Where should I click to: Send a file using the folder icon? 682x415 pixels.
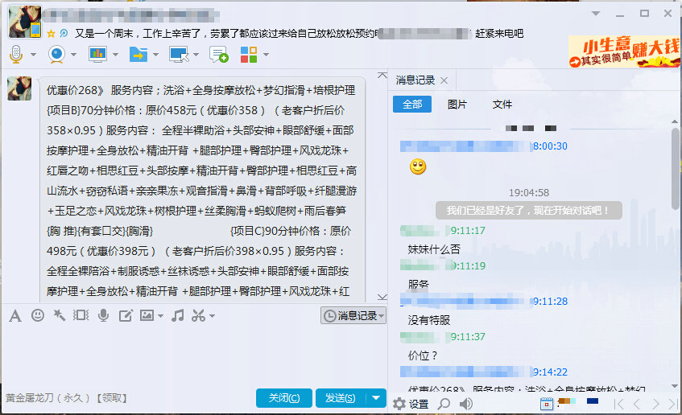(x=138, y=55)
